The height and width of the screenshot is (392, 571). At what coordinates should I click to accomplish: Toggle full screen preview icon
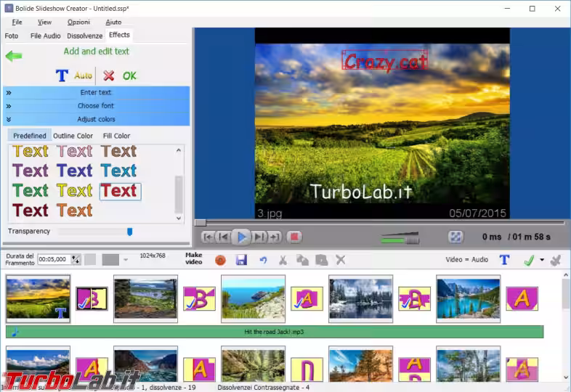click(x=455, y=237)
